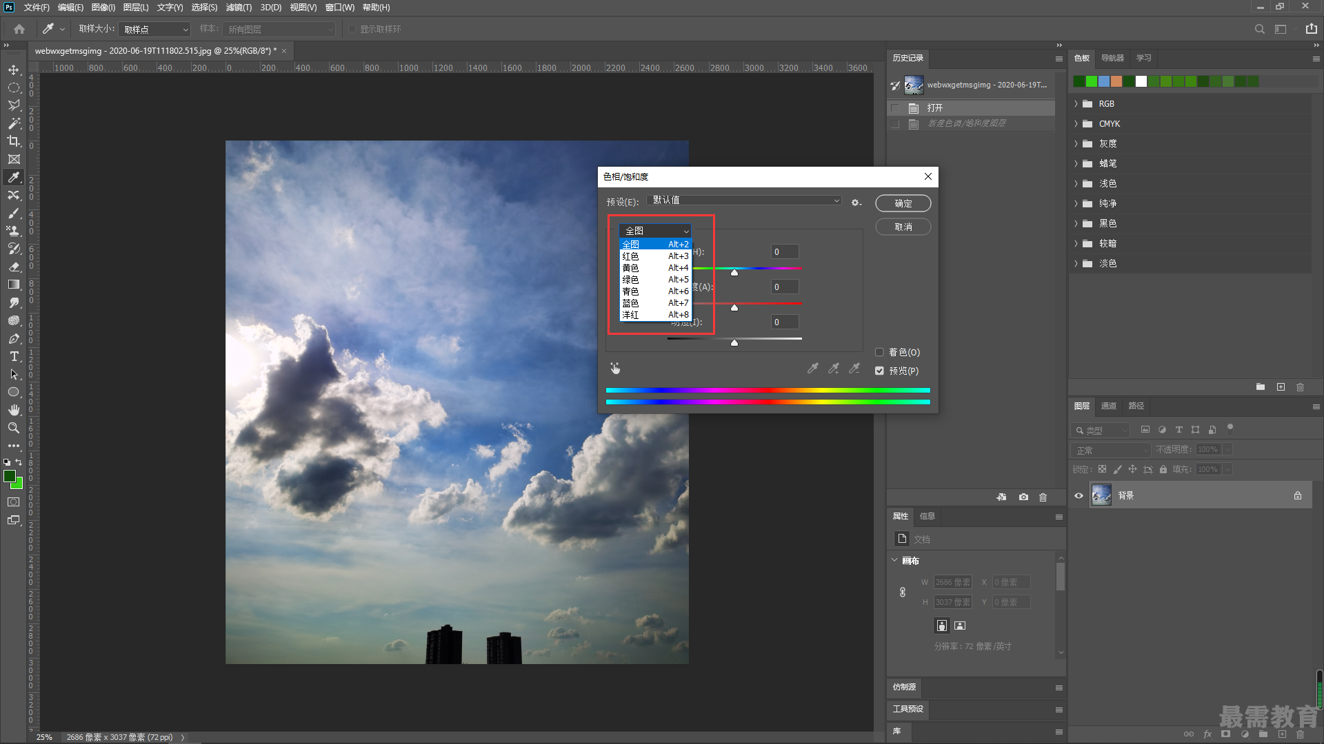Select the Elliptical Marquee tool
Screen dimensions: 1324x744
click(14, 88)
